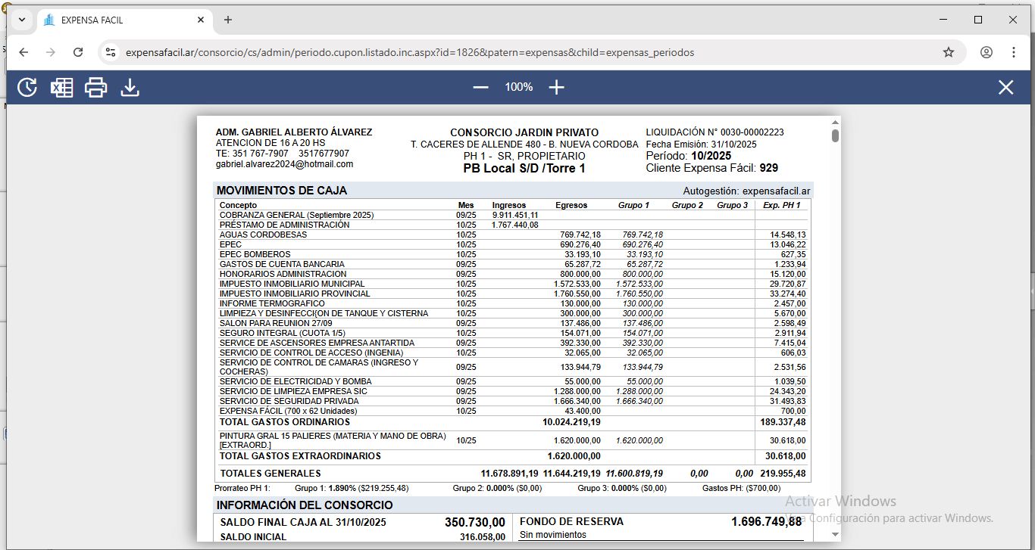The height and width of the screenshot is (550, 1035).
Task: Zoom out with the minus button
Action: pos(480,88)
